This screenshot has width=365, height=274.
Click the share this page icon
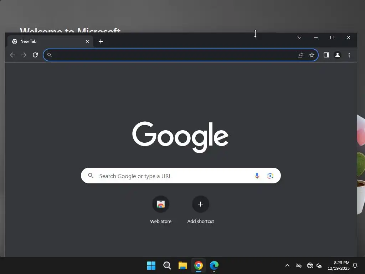[x=300, y=55]
